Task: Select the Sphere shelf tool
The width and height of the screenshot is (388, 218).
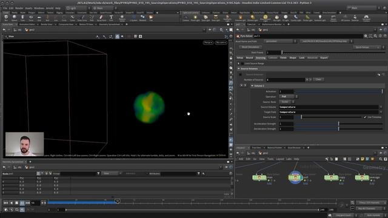Action: coord(15,18)
